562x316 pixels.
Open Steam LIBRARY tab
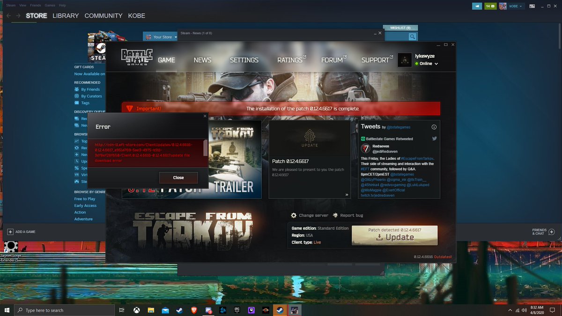[66, 15]
